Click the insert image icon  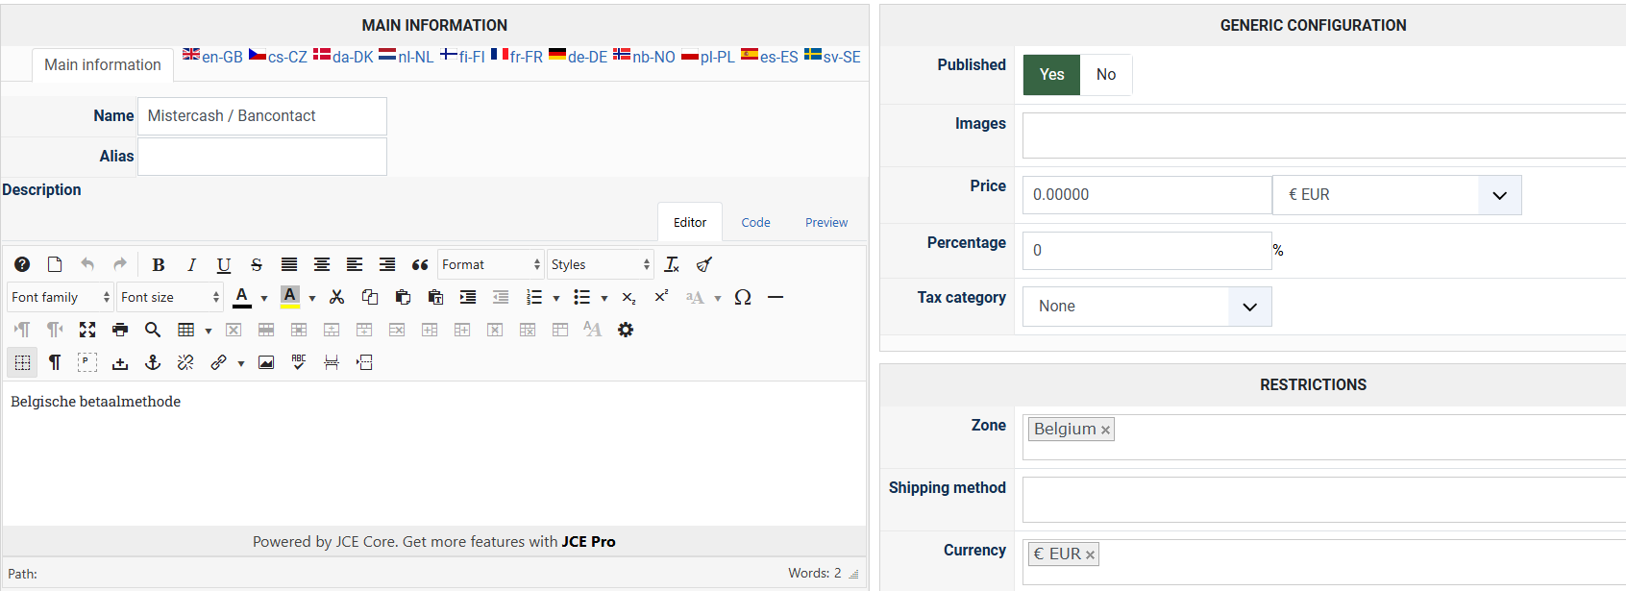(x=266, y=362)
